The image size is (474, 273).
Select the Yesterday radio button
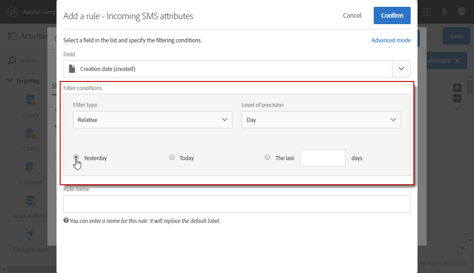point(76,157)
